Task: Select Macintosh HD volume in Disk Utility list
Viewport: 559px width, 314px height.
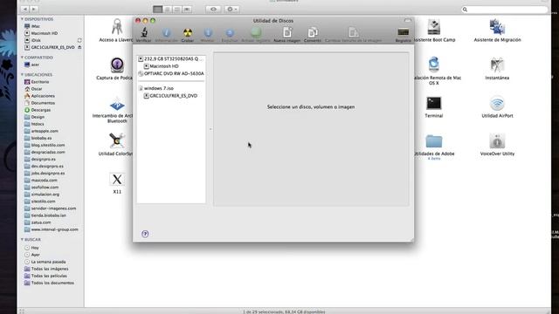Action: (x=161, y=66)
